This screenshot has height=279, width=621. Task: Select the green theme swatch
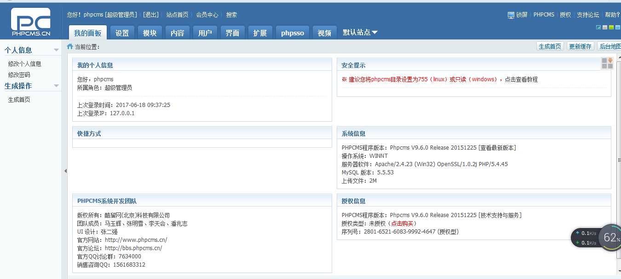(x=611, y=28)
